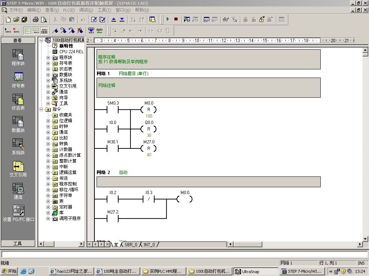Toggle the program status glasses icon

coord(226,19)
